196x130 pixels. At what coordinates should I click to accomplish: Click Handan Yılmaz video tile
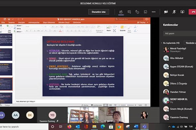83,115
